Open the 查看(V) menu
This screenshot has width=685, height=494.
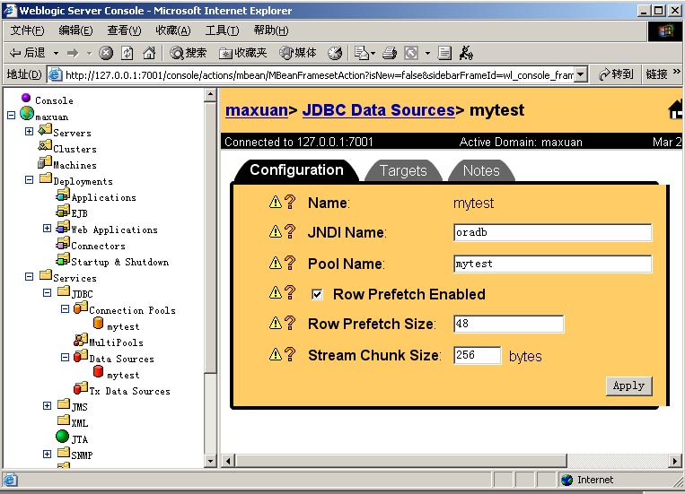click(125, 30)
